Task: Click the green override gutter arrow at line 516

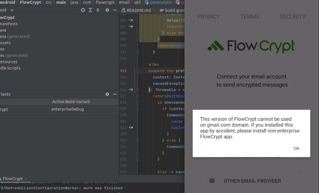Action: pyautogui.click(x=131, y=90)
